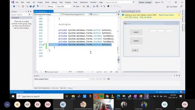Pin the Form1.Designer.cs tab
Screen dimensions: 195x110
(49, 12)
